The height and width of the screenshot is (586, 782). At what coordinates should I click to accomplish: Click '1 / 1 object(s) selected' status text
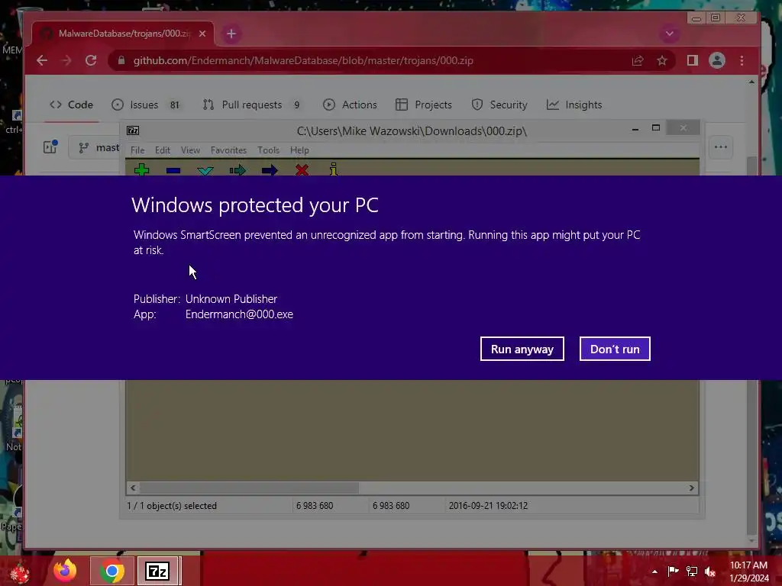click(x=172, y=506)
